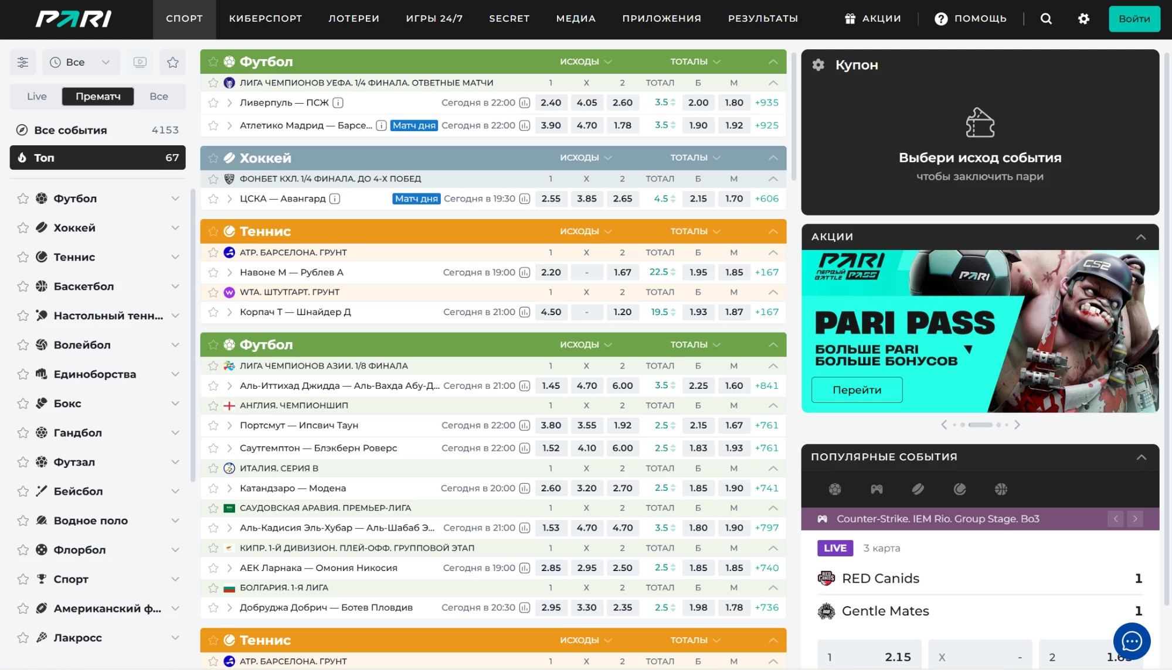This screenshot has width=1172, height=670.
Task: Show the info icon for ЦСКА — Авангард
Action: (335, 199)
